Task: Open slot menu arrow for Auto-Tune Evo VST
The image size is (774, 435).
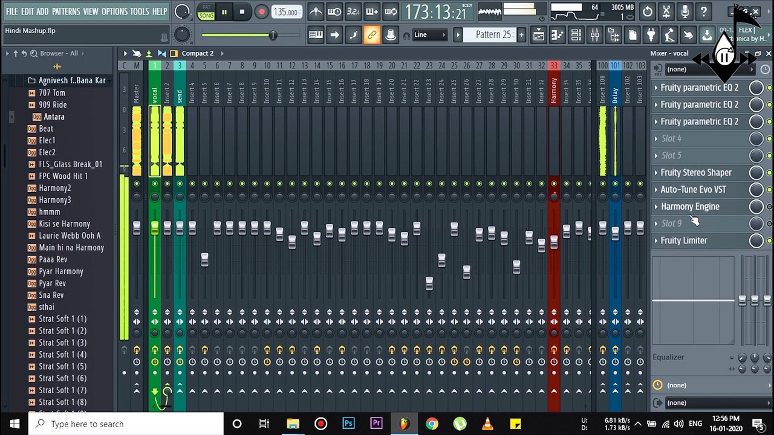Action: click(x=656, y=189)
